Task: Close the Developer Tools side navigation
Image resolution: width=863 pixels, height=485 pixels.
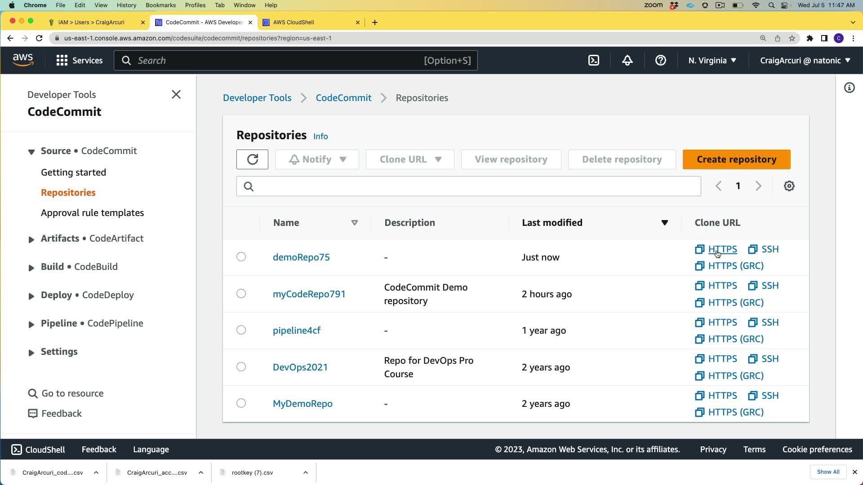Action: (x=176, y=94)
